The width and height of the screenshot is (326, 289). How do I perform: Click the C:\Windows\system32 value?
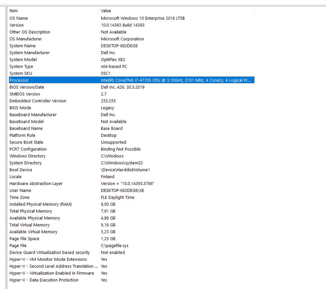[122, 163]
